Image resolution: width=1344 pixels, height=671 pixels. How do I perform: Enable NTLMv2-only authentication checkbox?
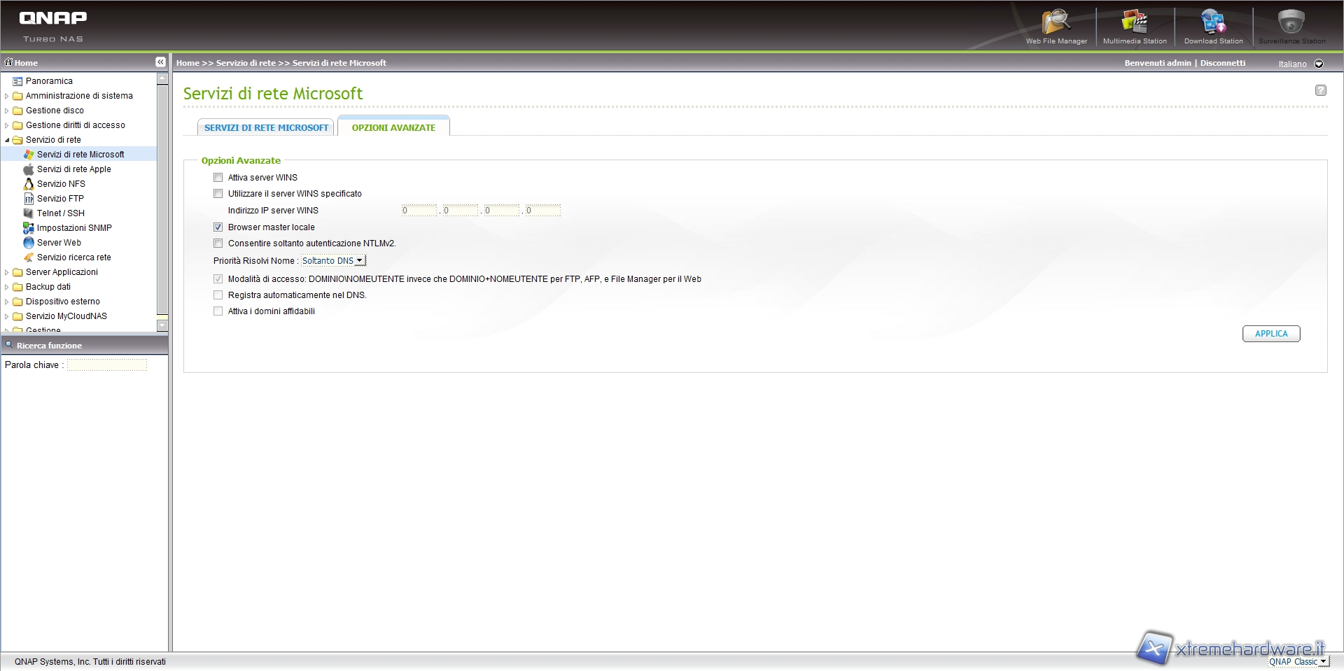(218, 243)
